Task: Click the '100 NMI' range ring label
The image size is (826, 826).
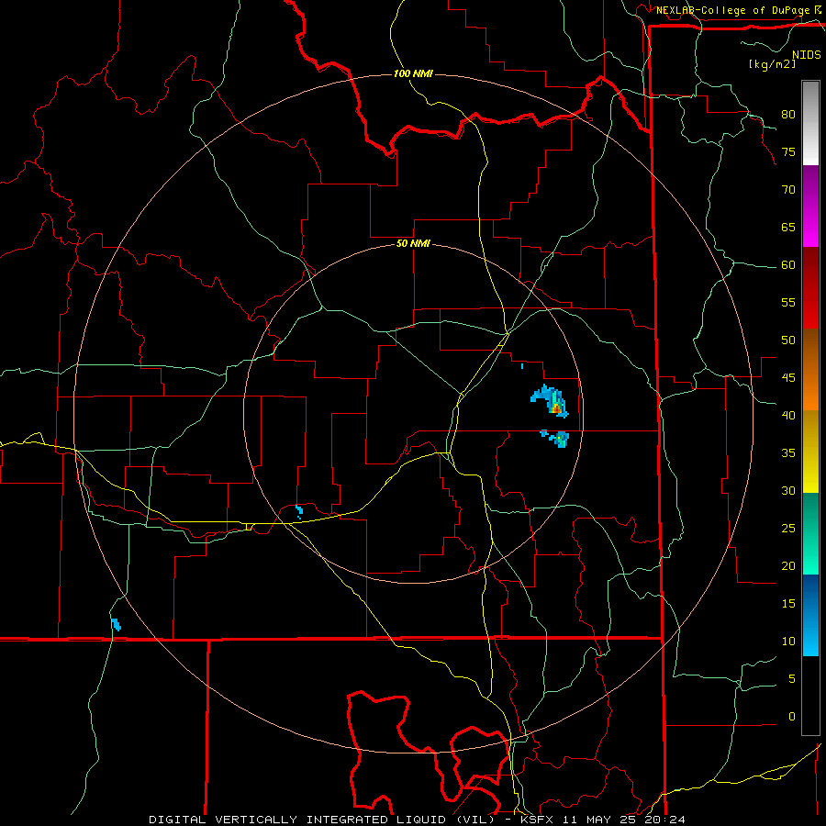Action: point(413,73)
